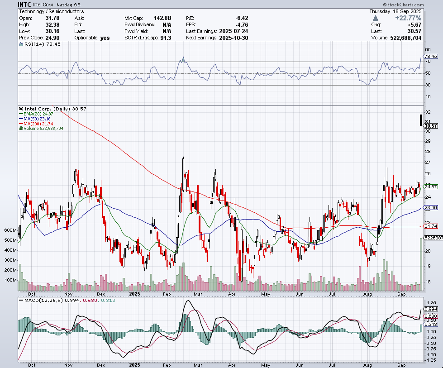Click the boxed 30.57 last price axis tag

(x=431, y=126)
